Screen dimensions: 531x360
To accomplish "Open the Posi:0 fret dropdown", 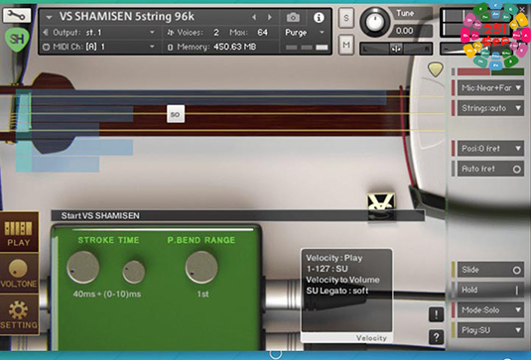I will (x=490, y=148).
